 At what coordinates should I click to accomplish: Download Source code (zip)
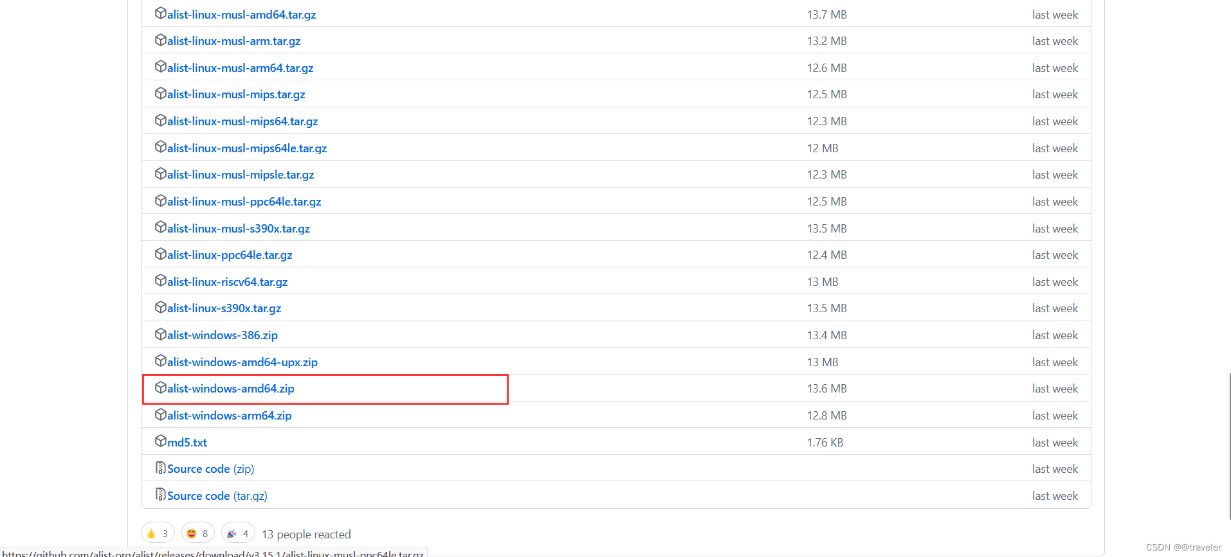pyautogui.click(x=210, y=469)
